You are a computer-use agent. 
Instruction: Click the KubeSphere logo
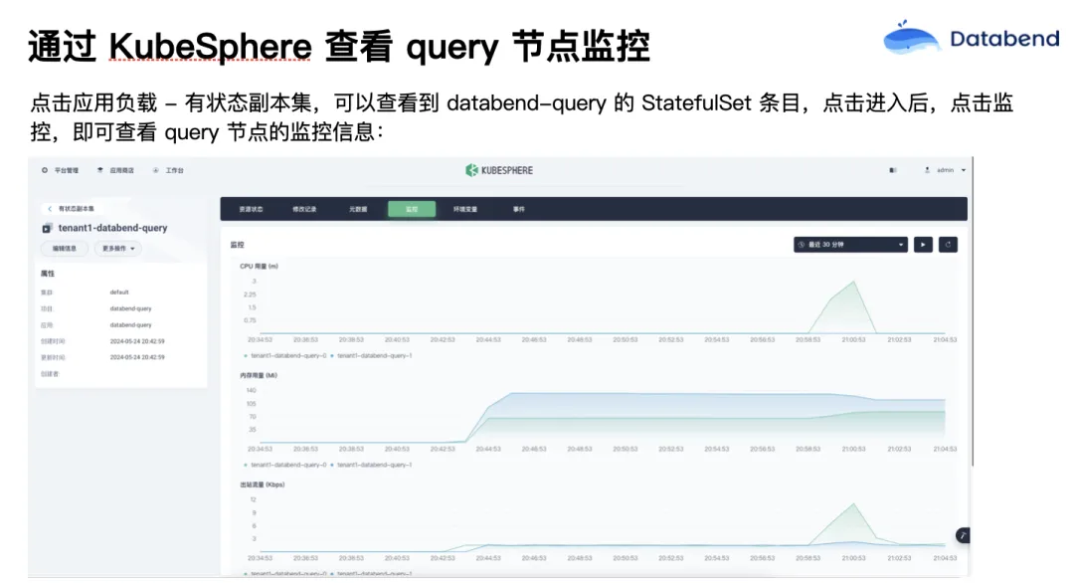point(498,170)
